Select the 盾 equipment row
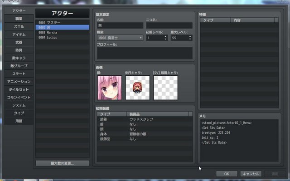The image size is (290, 181). 145,124
